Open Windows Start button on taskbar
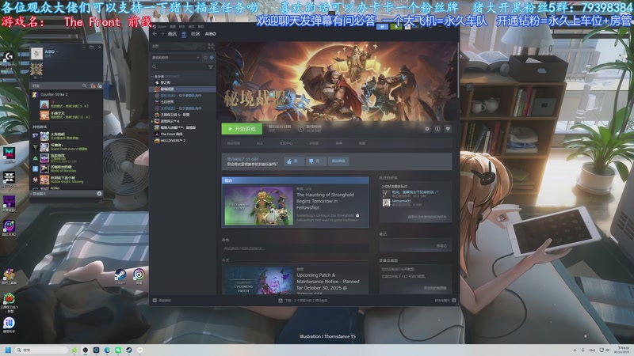The width and height of the screenshot is (634, 356). coord(8,350)
